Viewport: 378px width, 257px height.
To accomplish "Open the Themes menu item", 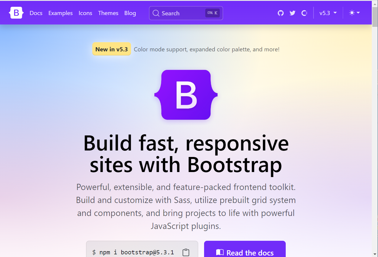I will [x=108, y=13].
